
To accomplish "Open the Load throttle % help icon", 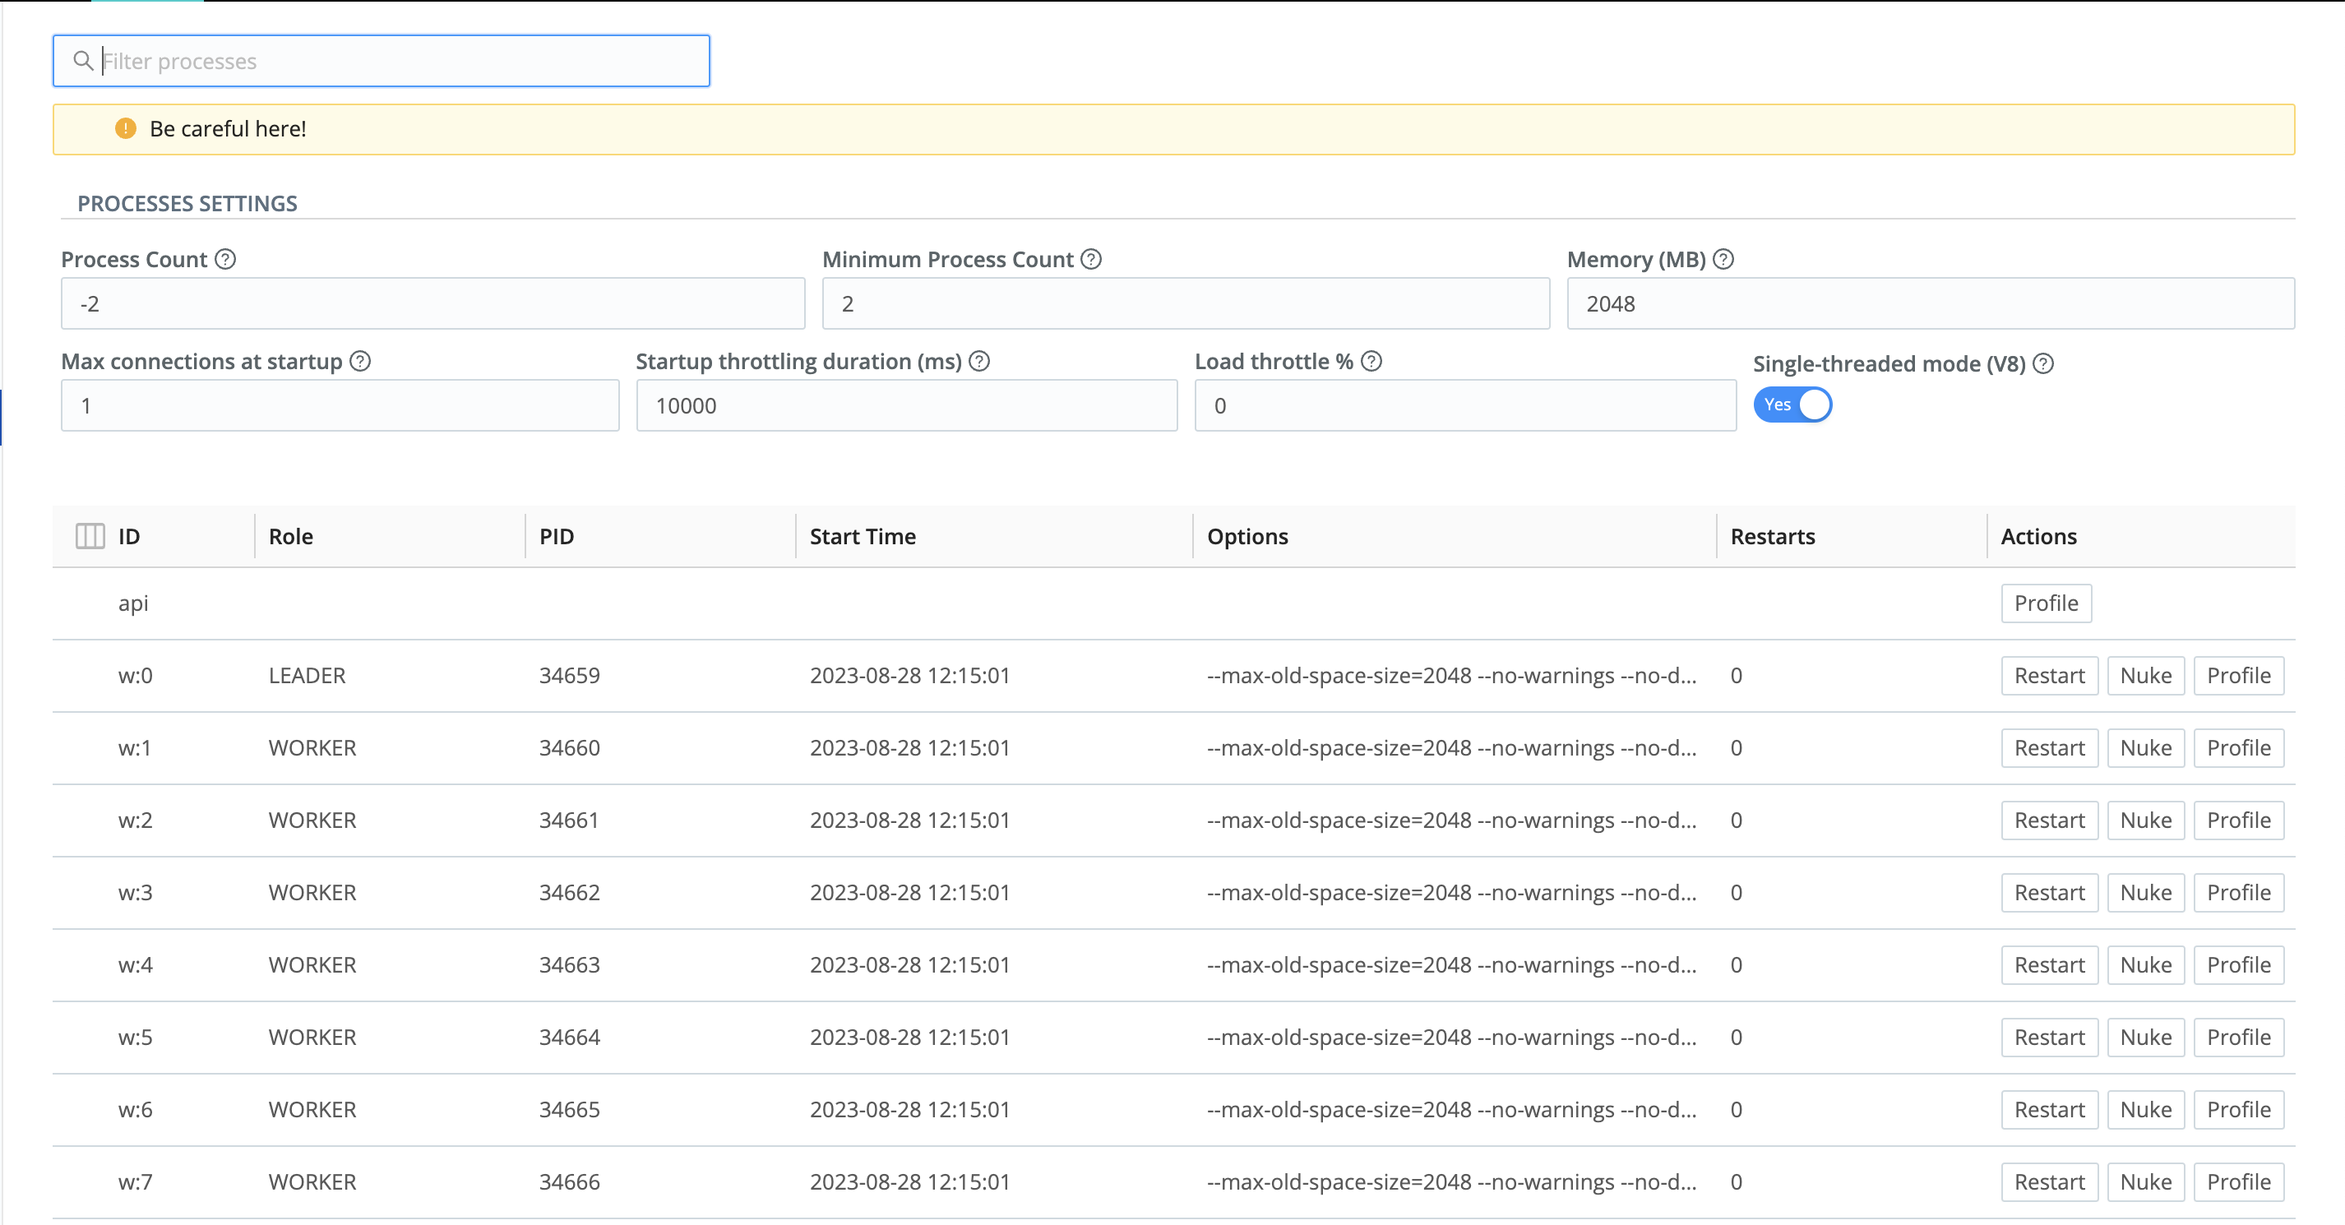I will point(1371,361).
